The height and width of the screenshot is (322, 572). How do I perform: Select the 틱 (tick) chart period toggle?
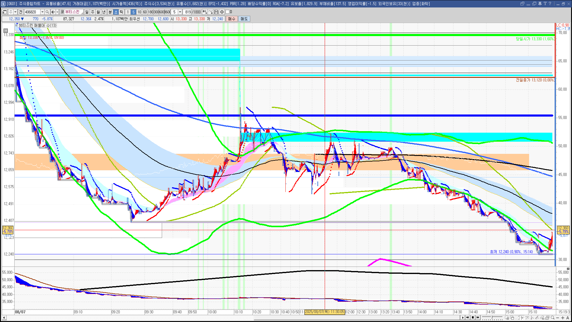point(122,12)
